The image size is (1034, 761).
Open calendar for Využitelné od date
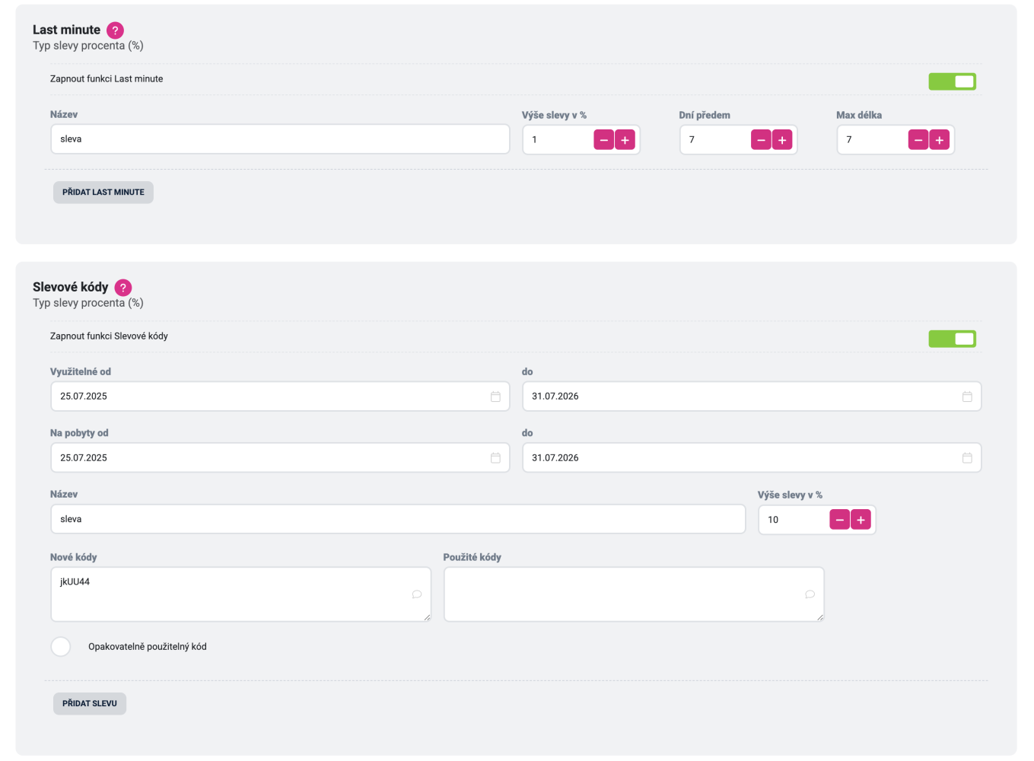[x=495, y=396]
